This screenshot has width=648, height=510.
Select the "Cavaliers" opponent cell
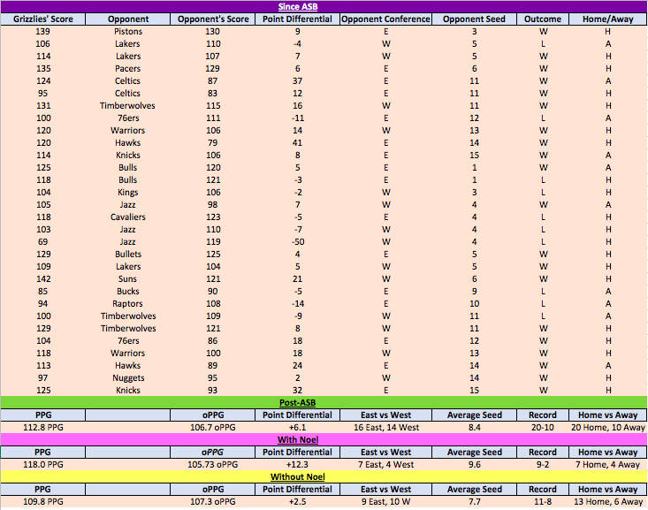pyautogui.click(x=127, y=217)
